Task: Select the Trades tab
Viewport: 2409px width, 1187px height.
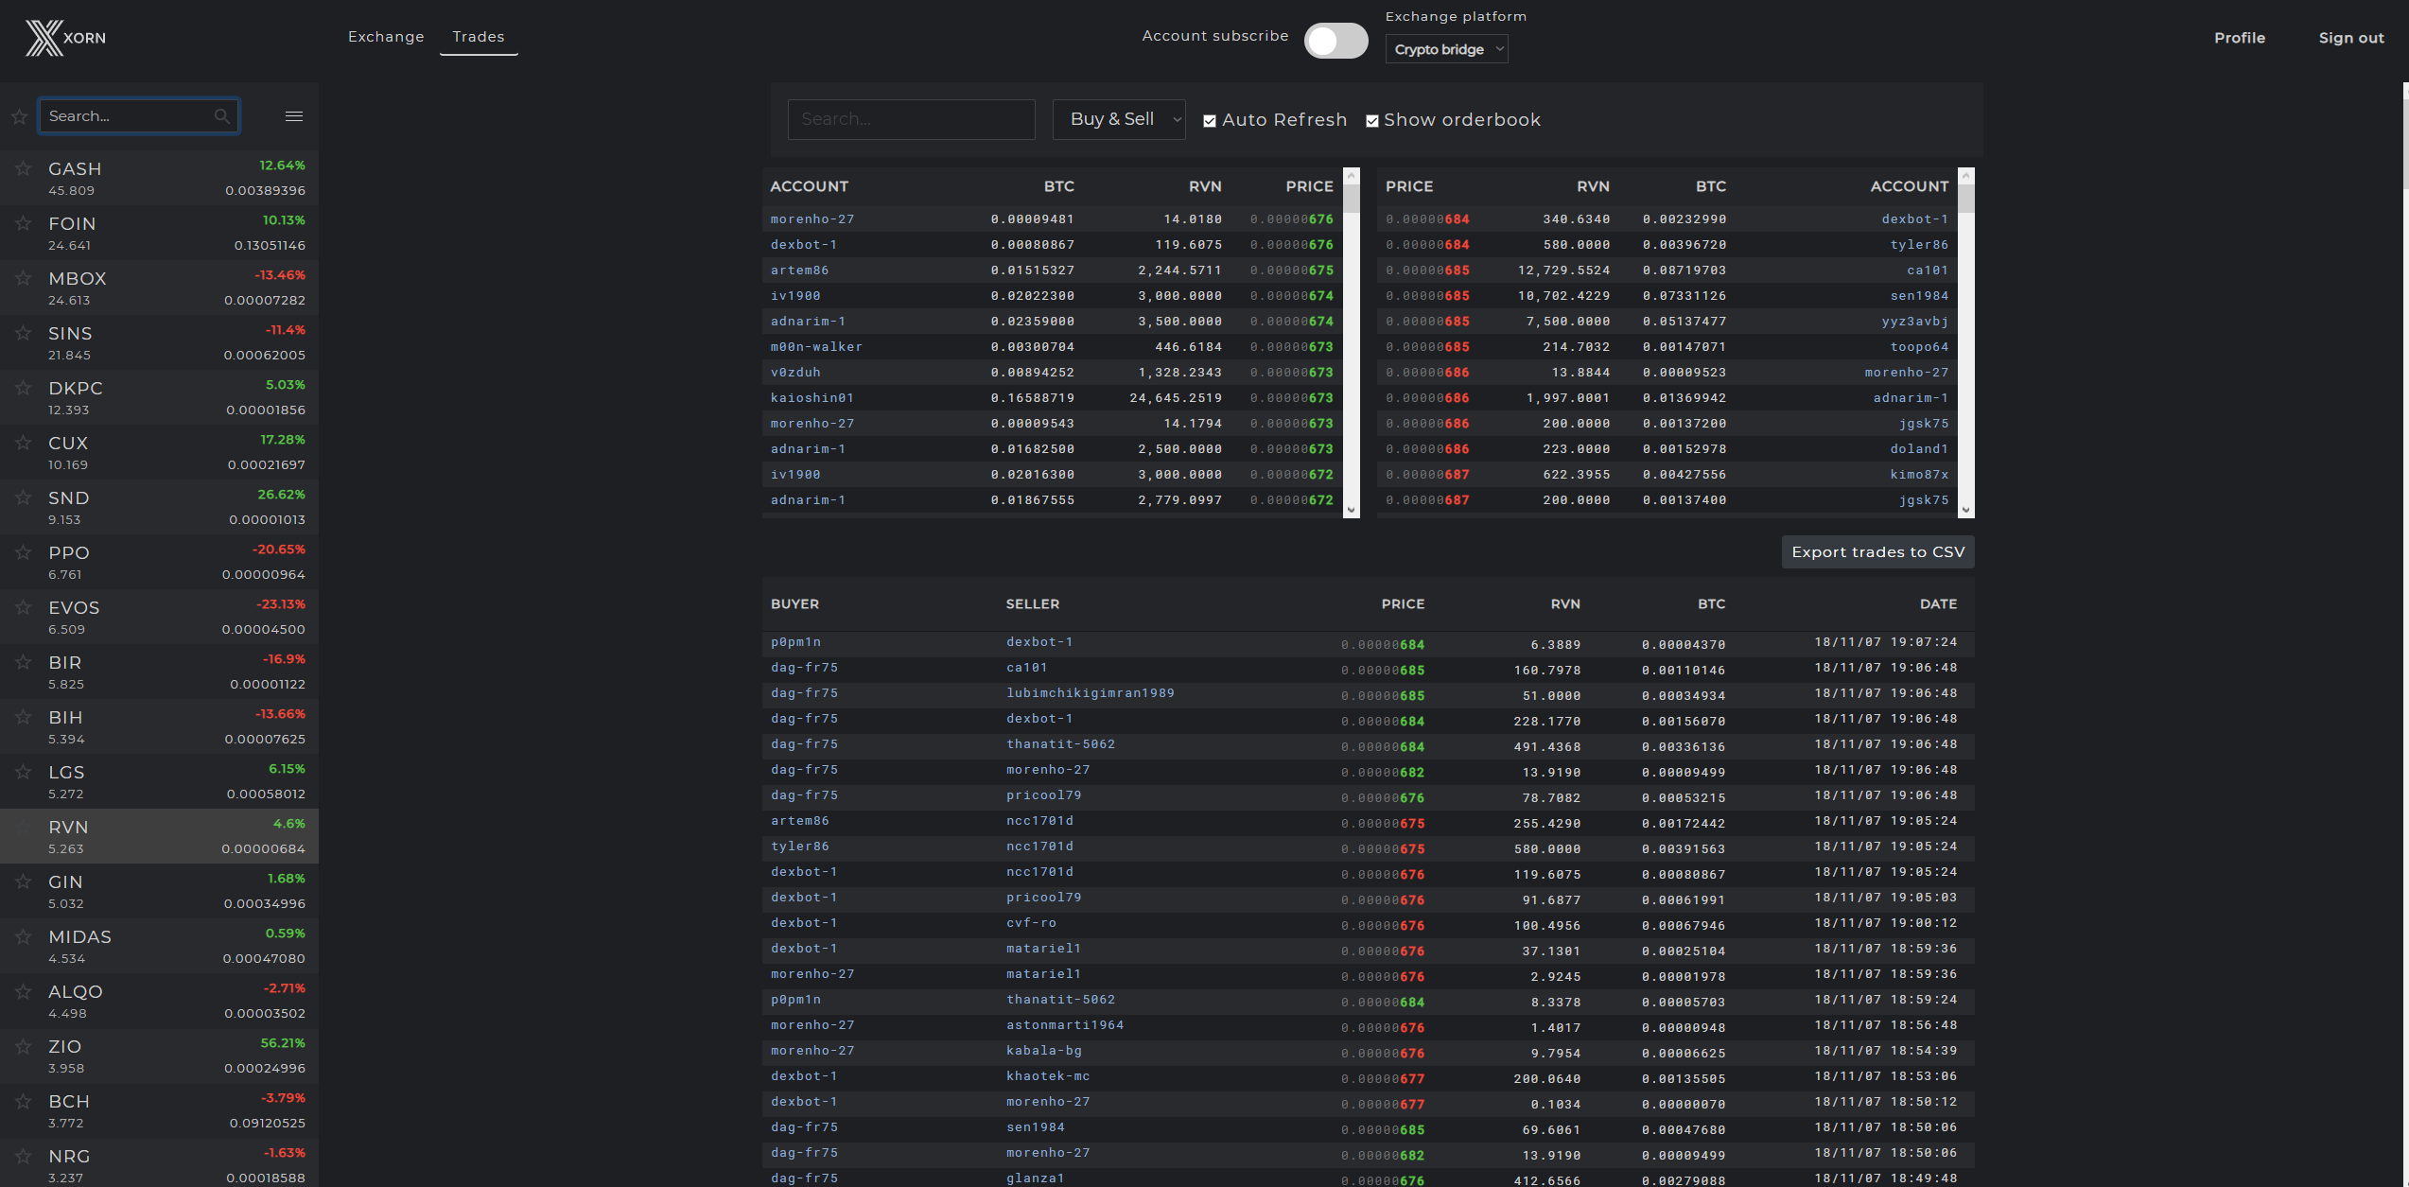Action: [479, 37]
